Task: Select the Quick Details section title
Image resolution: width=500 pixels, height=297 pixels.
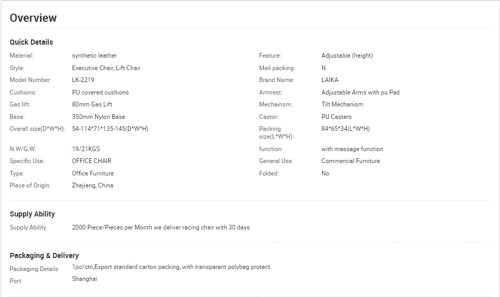Action: 31,42
